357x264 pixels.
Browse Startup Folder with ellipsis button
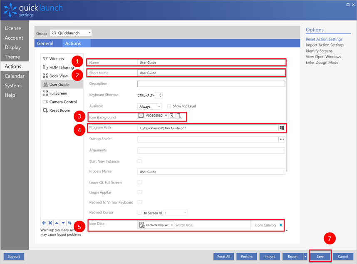[x=282, y=139]
